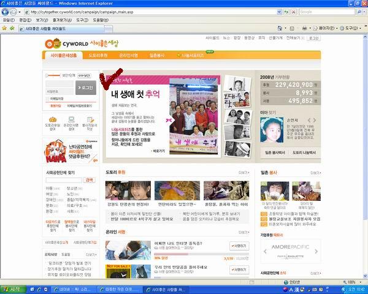Open the Home button dropdown arrow
Screen dimensions: 368x294
click(x=285, y=28)
